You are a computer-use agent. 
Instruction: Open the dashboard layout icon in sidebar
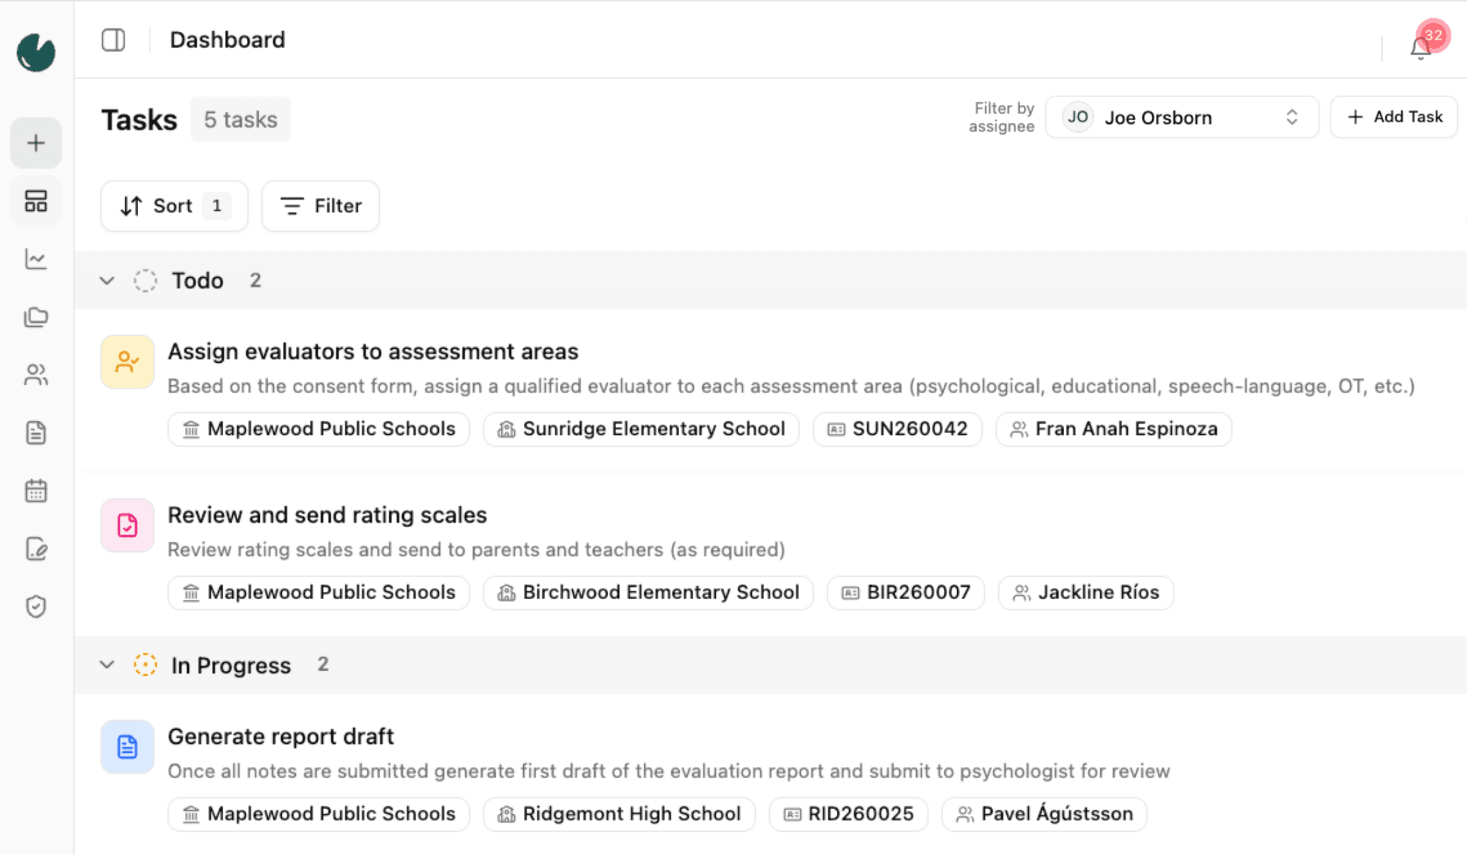coord(36,201)
